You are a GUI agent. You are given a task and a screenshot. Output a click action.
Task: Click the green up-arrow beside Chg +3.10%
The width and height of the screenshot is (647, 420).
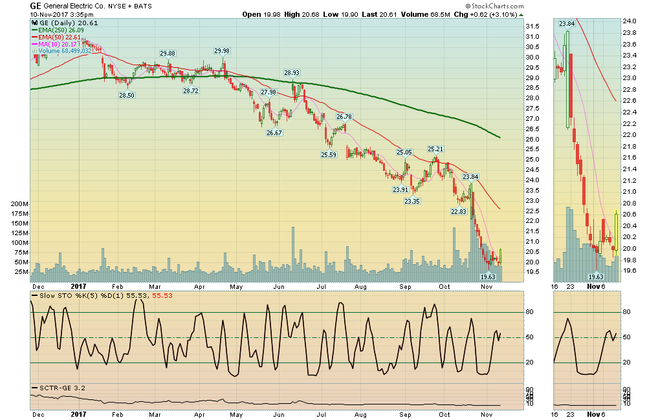(521, 15)
